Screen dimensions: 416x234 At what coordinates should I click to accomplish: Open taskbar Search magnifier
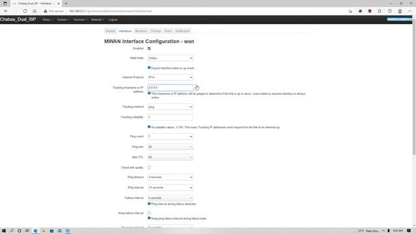click(x=12, y=231)
